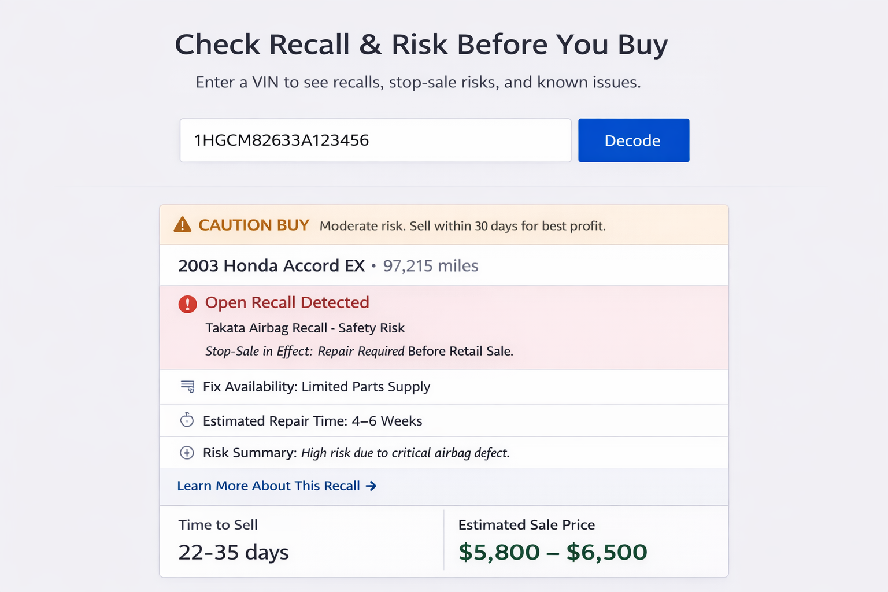The width and height of the screenshot is (888, 592).
Task: Click the CAUTION BUY banner label
Action: 254,225
